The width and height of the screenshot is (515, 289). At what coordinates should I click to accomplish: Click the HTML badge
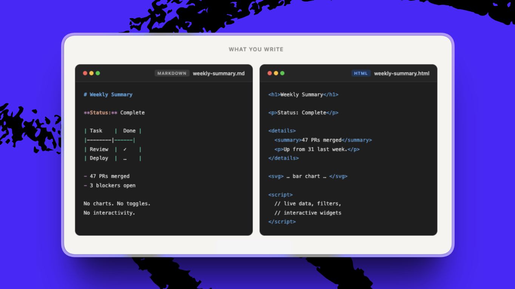click(361, 73)
